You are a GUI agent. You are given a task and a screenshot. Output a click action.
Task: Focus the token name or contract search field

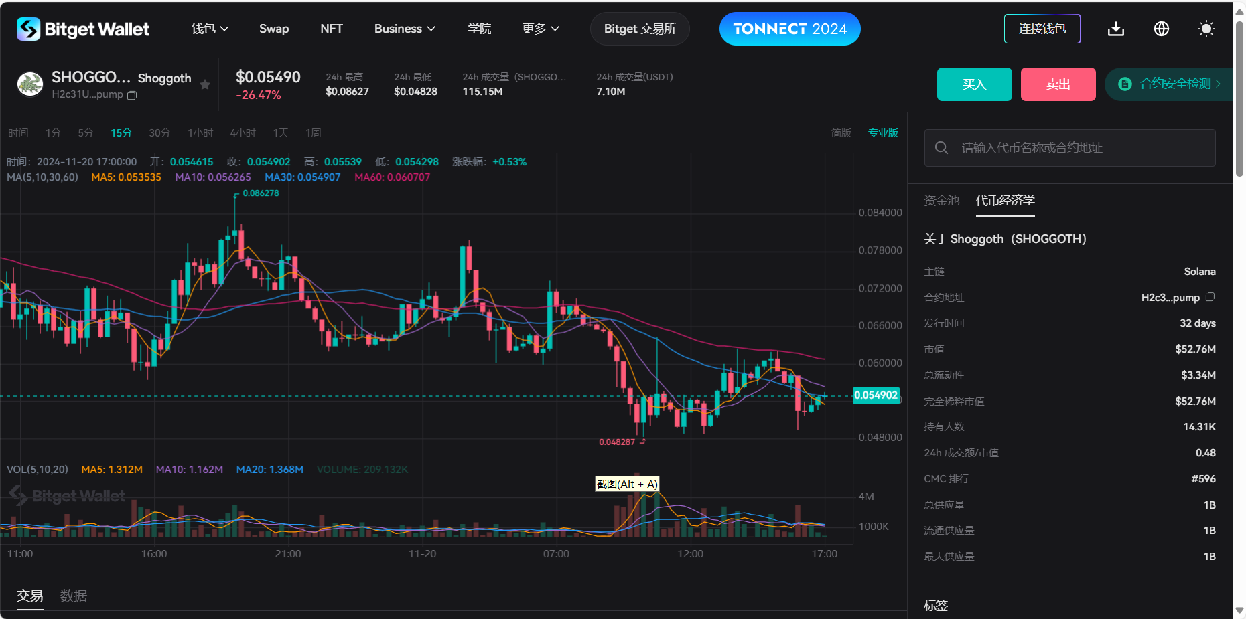(x=1070, y=148)
